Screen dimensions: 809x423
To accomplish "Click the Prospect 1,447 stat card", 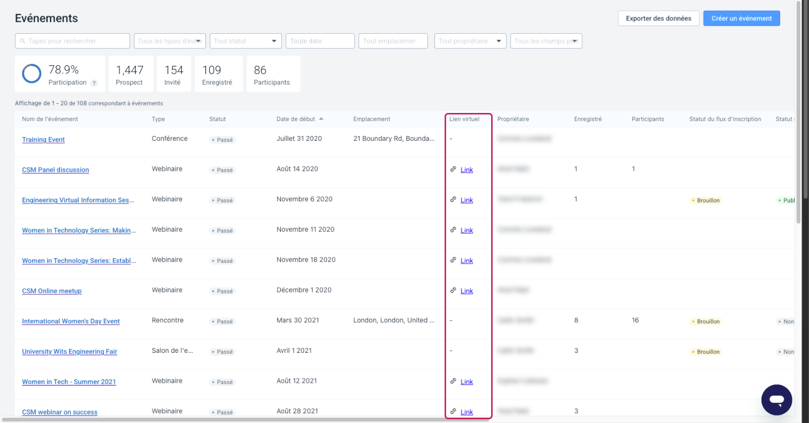I will click(x=131, y=74).
